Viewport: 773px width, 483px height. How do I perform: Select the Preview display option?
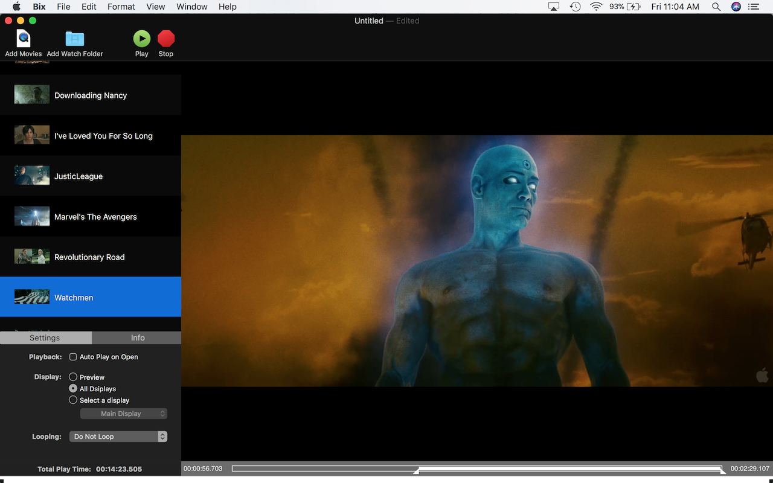pyautogui.click(x=73, y=377)
